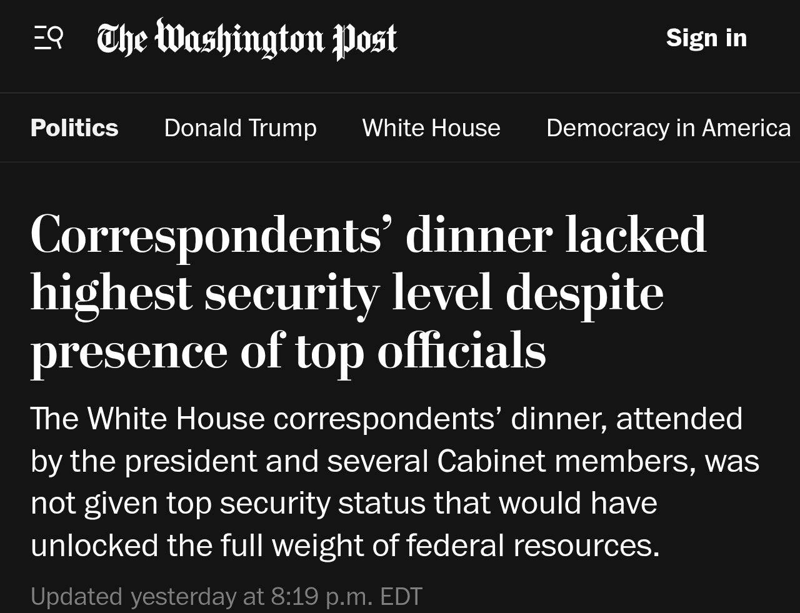Viewport: 800px width, 613px height.
Task: Click 'despite' in the headline
Action: tap(584, 292)
